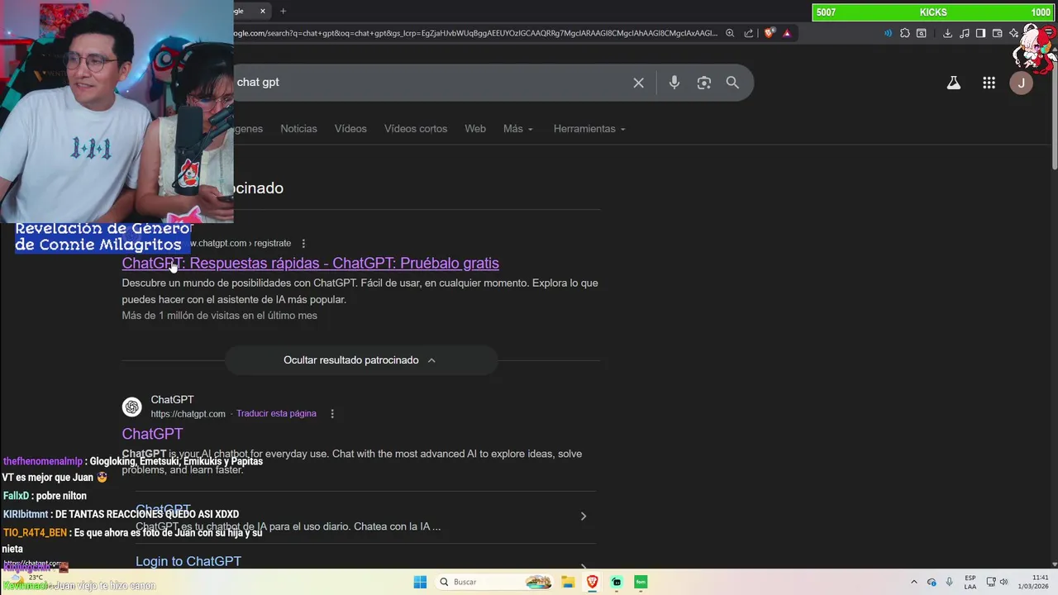Open the Windows Start menu
Viewport: 1058px width, 595px height.
(420, 582)
